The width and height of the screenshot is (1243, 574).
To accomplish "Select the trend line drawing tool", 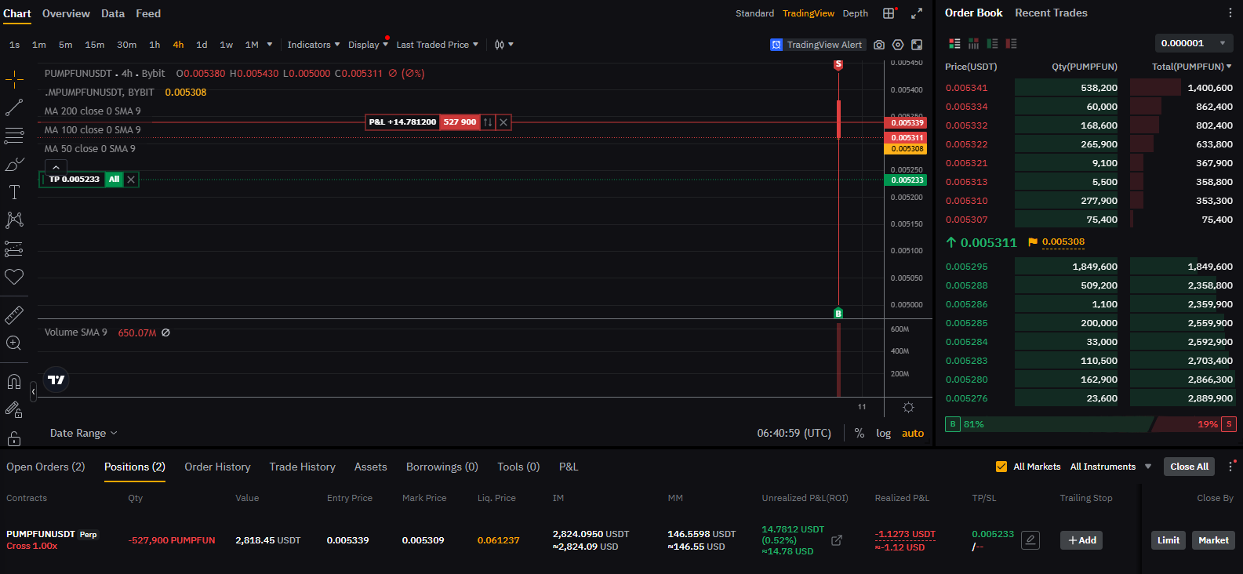I will tap(14, 107).
